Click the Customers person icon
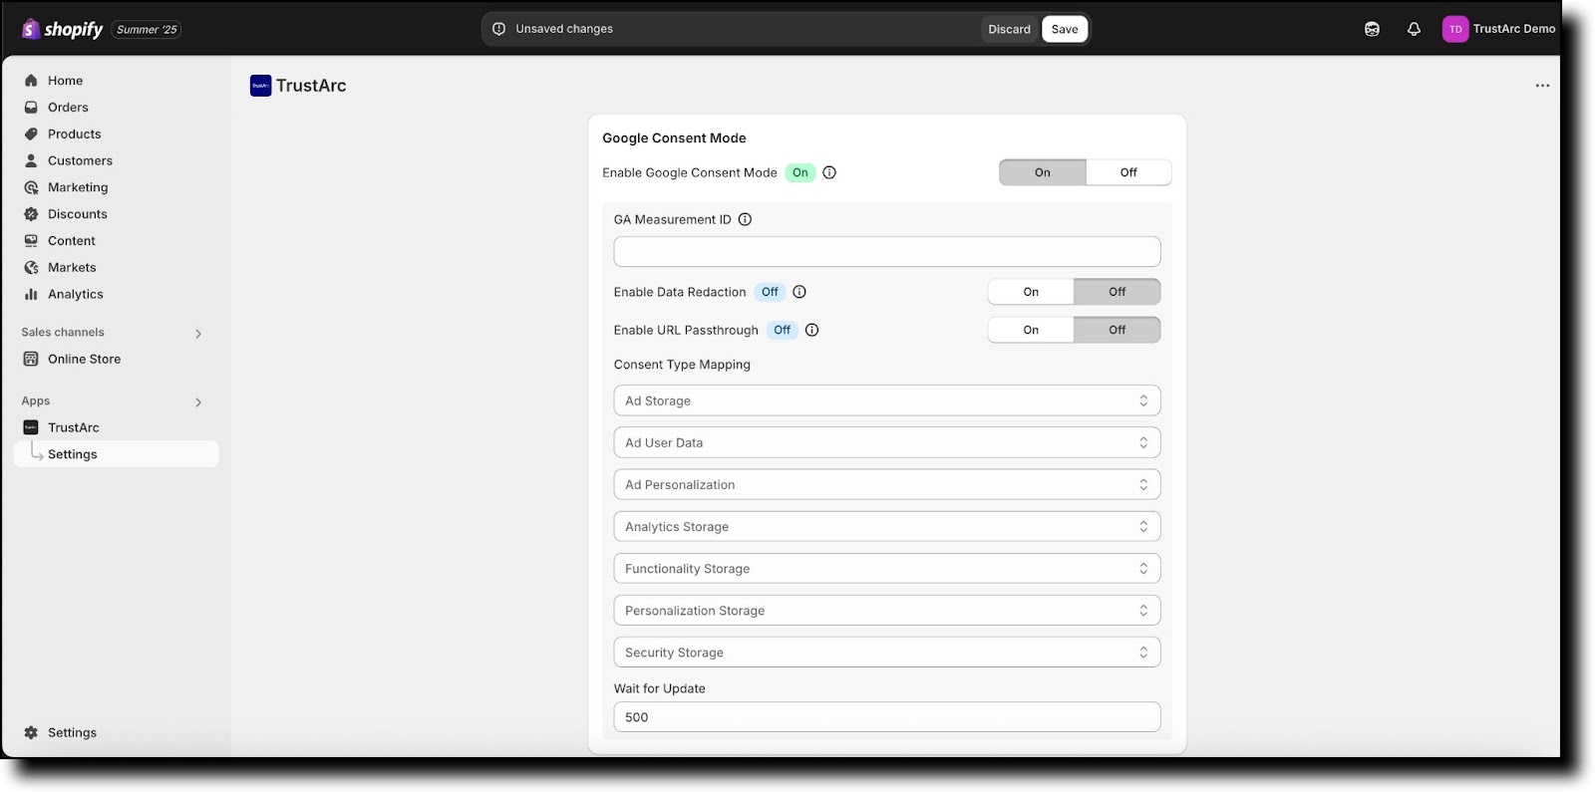Viewport: 1595px width, 792px height. pyautogui.click(x=31, y=160)
